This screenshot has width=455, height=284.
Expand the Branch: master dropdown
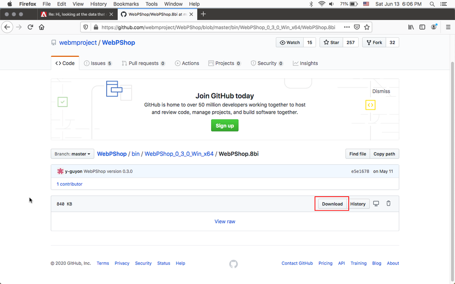(x=72, y=154)
